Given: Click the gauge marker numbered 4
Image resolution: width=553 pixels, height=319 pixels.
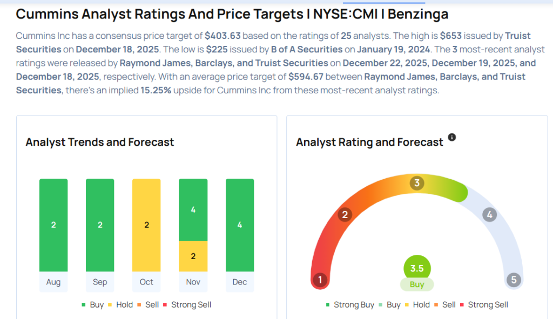Looking at the screenshot, I should [489, 215].
